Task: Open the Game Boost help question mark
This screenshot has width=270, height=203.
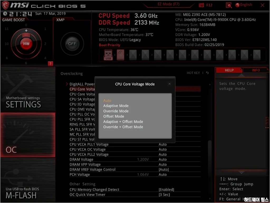Action: coord(50,64)
